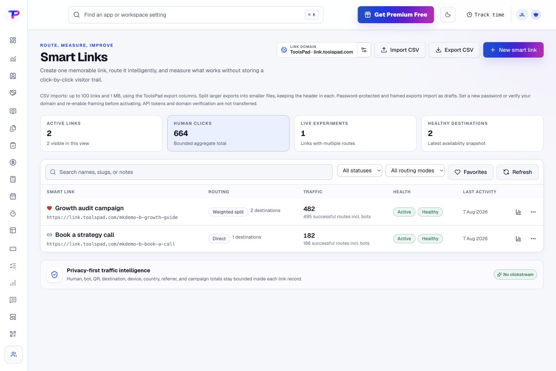The image size is (556, 371).
Task: View analytics chart for Book a strategy call
Action: (x=518, y=238)
